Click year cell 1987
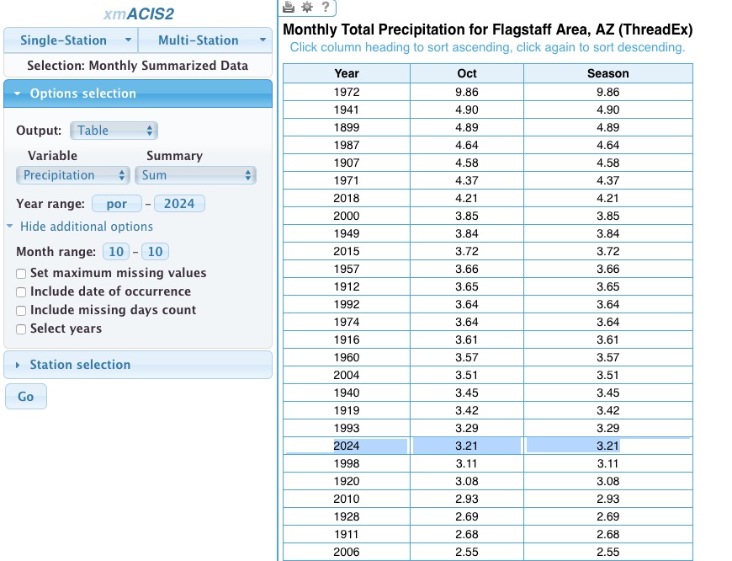Image resolution: width=732 pixels, height=561 pixels. pos(347,146)
